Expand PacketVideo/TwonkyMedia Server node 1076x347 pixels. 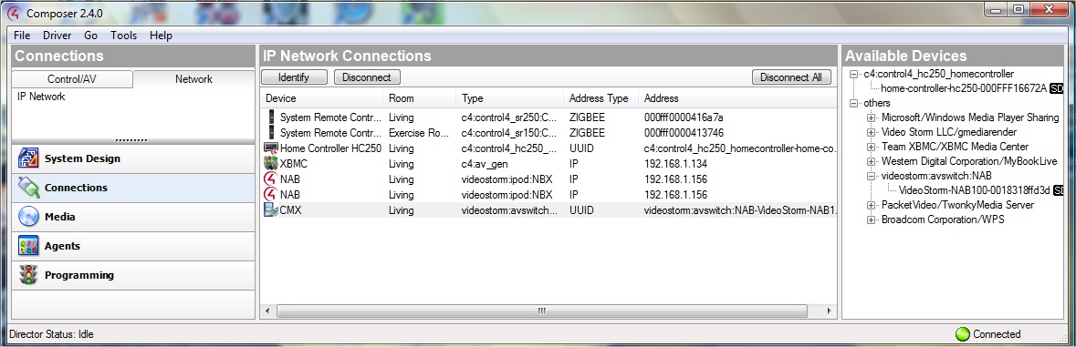pyautogui.click(x=872, y=205)
